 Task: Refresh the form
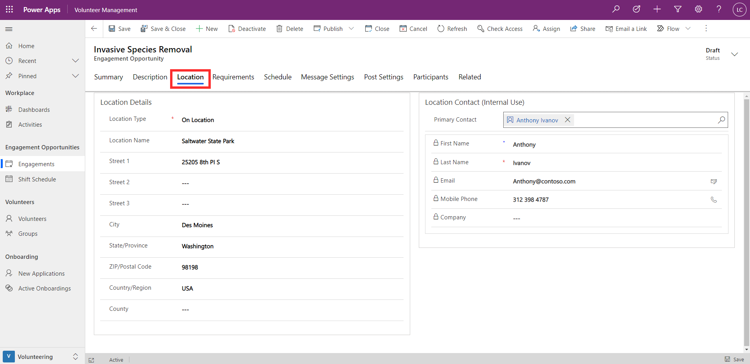click(452, 29)
